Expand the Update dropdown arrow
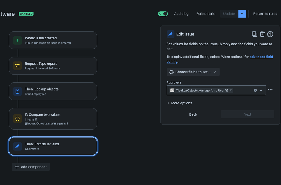The height and width of the screenshot is (185, 281). [x=242, y=14]
